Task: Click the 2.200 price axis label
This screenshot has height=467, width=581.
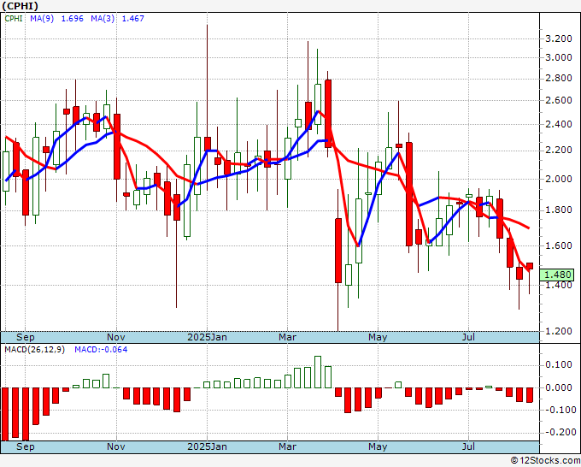Action: tap(559, 150)
